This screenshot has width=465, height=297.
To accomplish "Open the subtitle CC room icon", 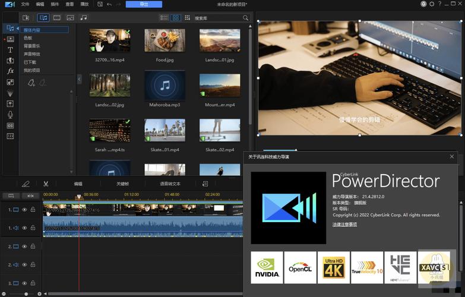I will 10,125.
